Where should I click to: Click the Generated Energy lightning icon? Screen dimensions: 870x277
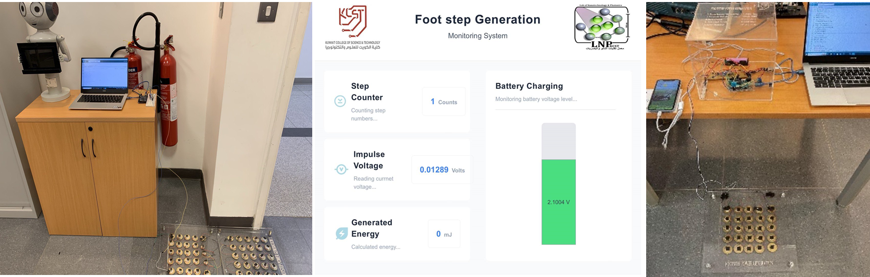[x=342, y=234]
